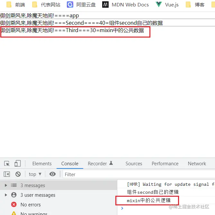The height and width of the screenshot is (215, 215).
Task: Open the MDN Web Docs bookmark
Action: point(125,5)
